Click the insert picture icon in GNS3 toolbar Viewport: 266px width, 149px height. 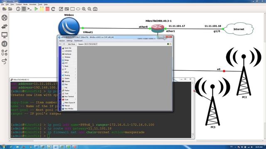pos(66,9)
